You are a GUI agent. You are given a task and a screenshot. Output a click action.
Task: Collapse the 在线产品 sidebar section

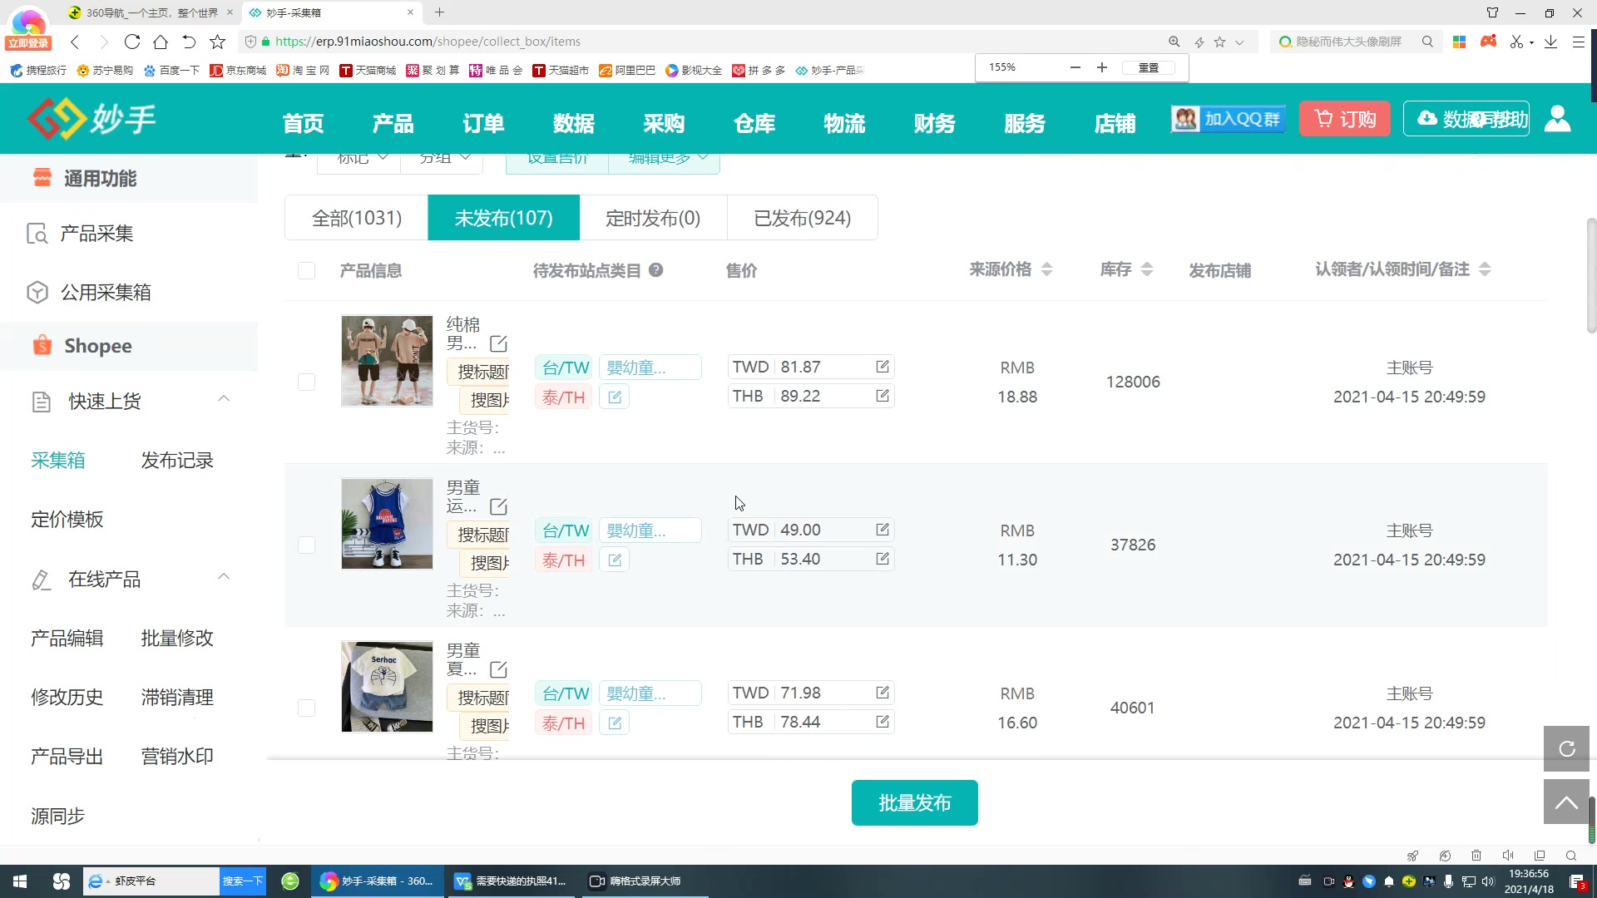[x=224, y=577]
